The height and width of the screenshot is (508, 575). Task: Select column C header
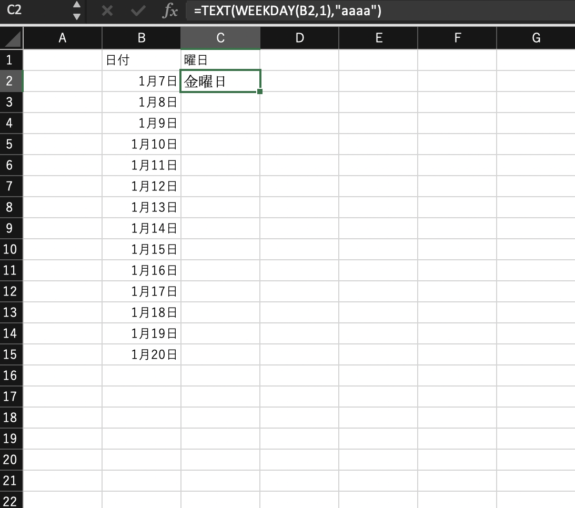pos(220,38)
